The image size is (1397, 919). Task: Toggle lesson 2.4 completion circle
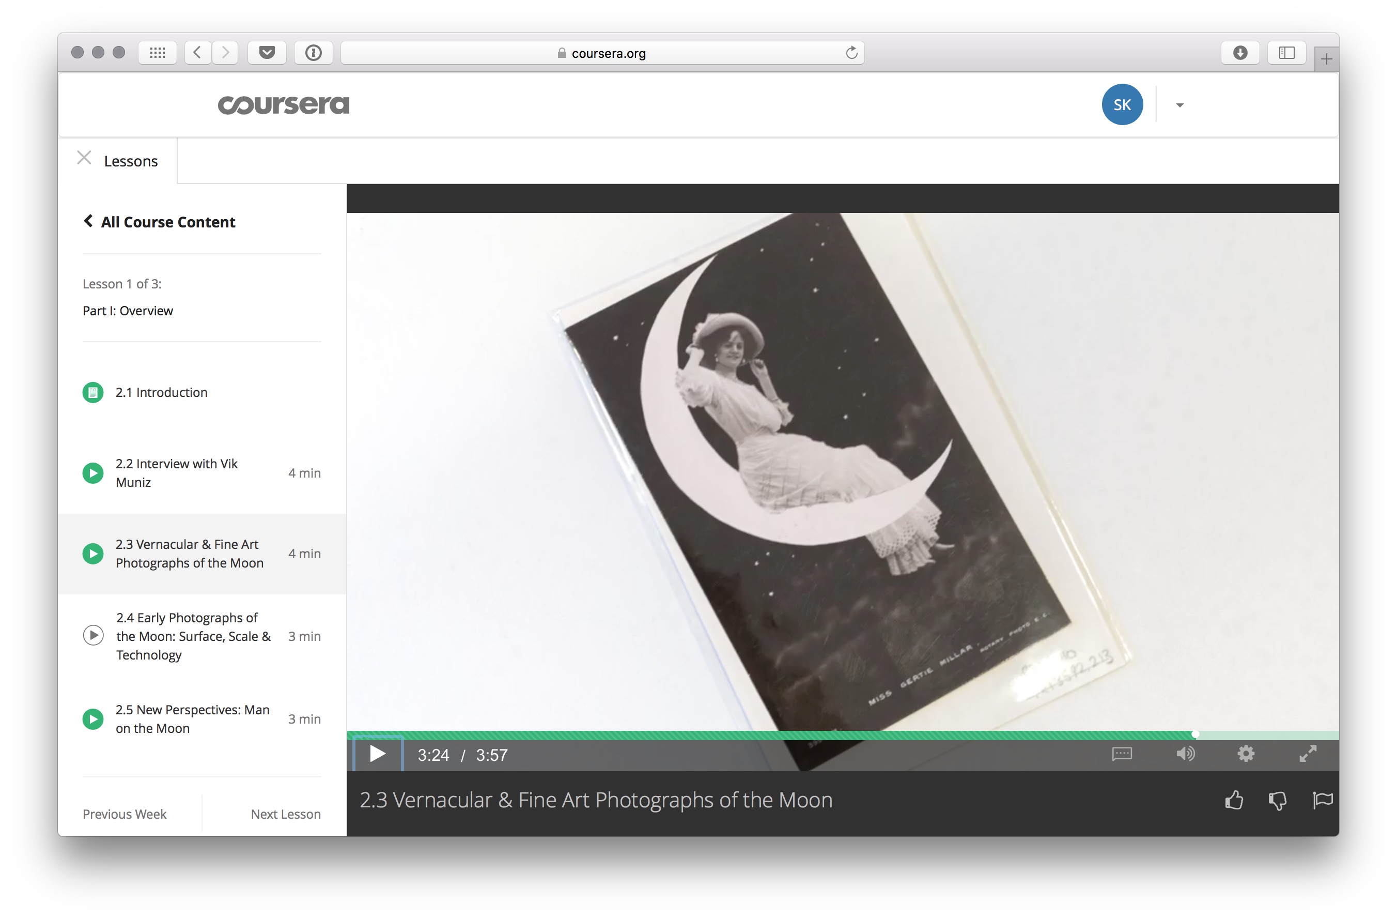(95, 636)
